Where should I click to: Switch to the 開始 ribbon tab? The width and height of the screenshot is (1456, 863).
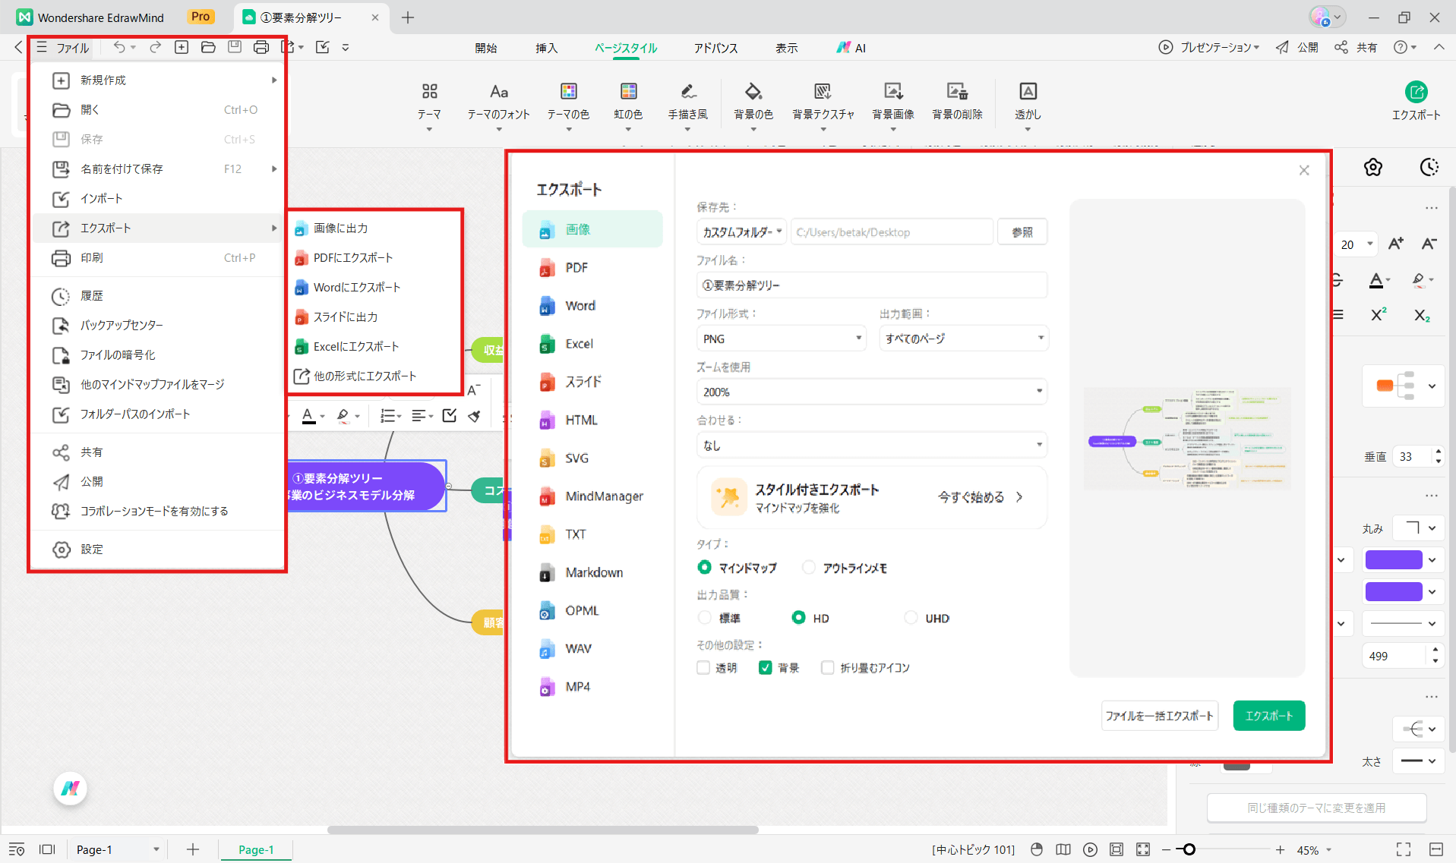(x=486, y=48)
